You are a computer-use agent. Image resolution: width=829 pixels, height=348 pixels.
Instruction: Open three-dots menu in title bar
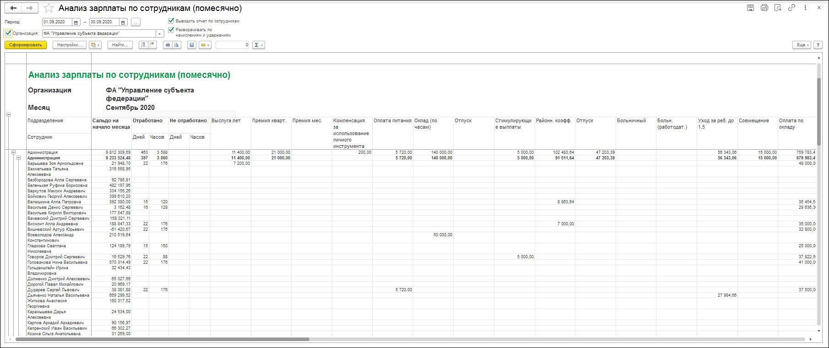pos(805,8)
